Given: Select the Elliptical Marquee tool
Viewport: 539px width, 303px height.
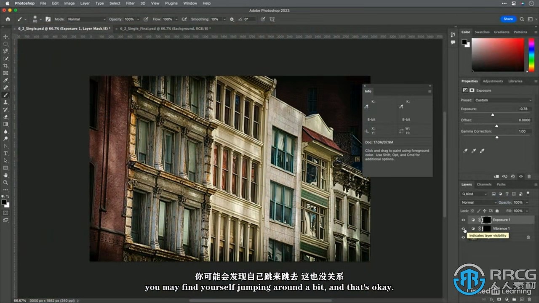Looking at the screenshot, I should pos(5,44).
